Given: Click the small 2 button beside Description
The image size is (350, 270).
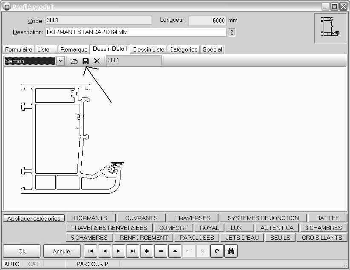Looking at the screenshot, I should click(232, 32).
